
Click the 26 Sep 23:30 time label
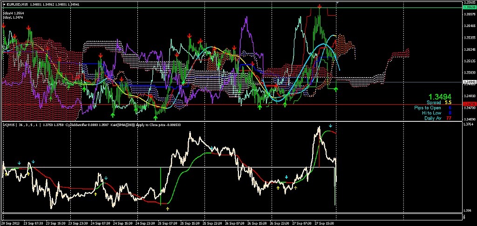click(x=279, y=223)
